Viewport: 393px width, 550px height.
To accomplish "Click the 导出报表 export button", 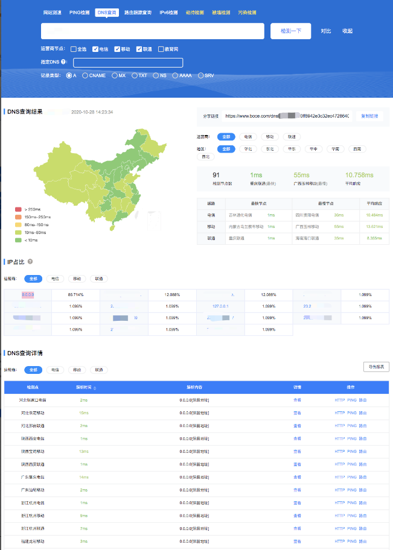I will pyautogui.click(x=376, y=367).
